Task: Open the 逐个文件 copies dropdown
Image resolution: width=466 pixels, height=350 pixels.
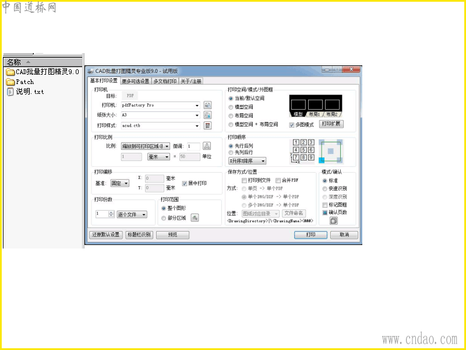Action: pyautogui.click(x=132, y=214)
